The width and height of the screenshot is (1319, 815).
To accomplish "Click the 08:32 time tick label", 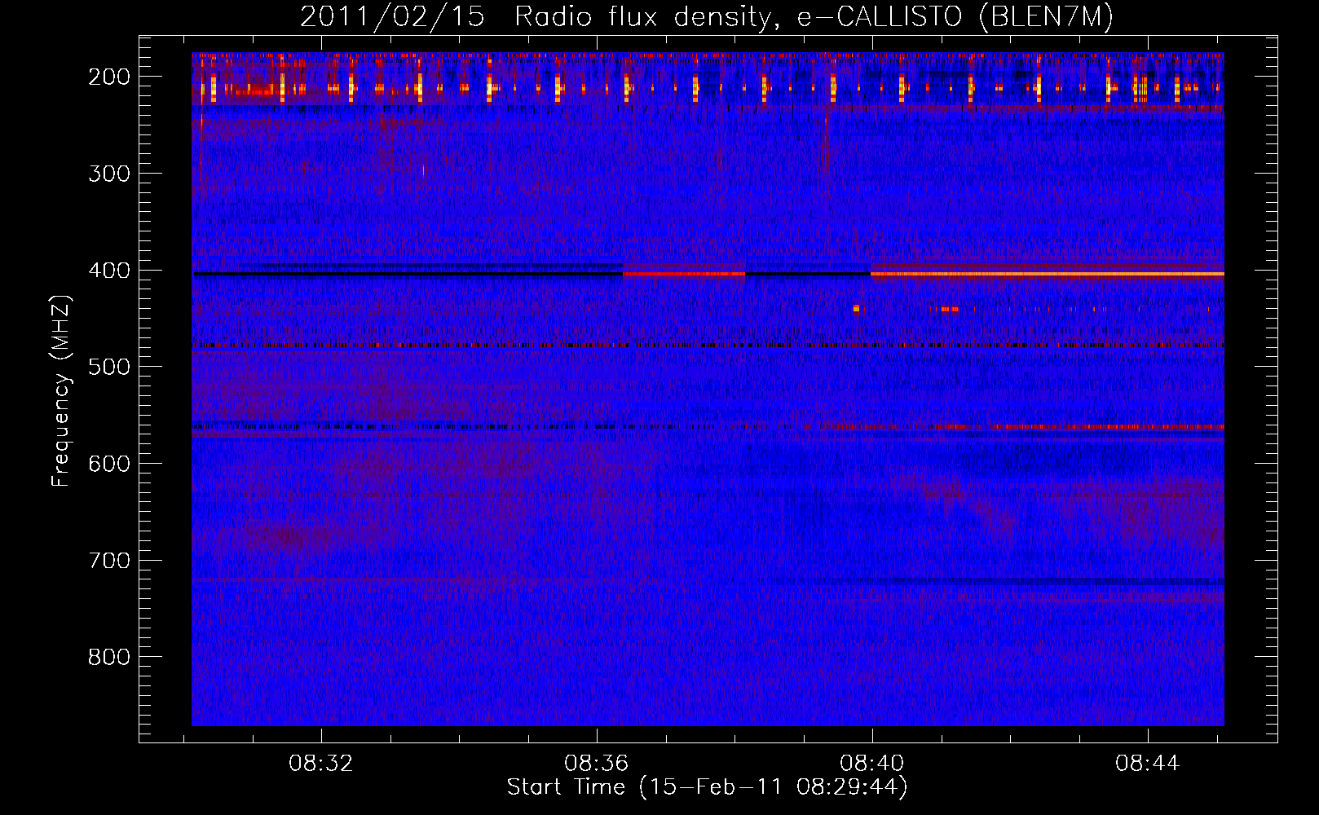I will 321,764.
